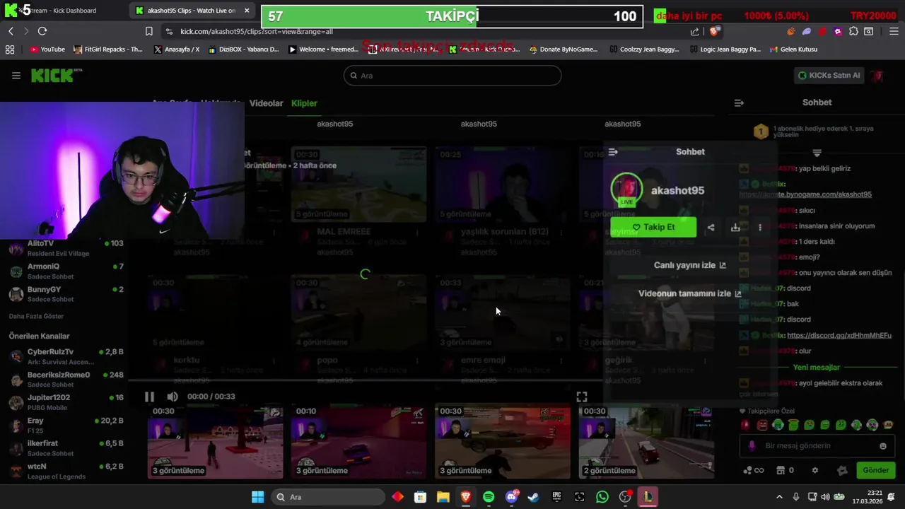Switch to the Kick Dashboard browser tab

(64, 11)
